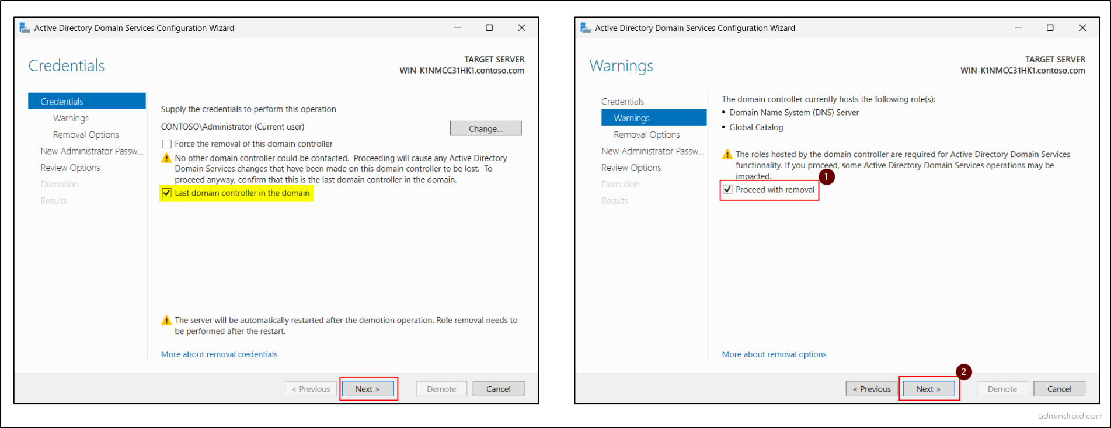Click the Global Catalog role text
1111x428 pixels.
[756, 127]
